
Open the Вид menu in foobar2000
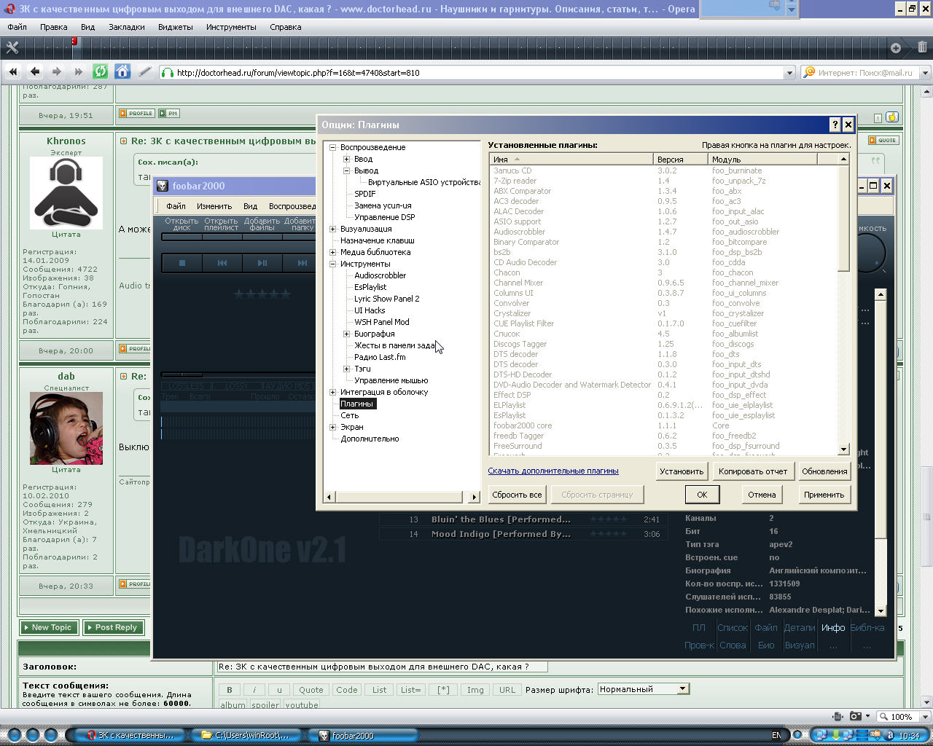click(251, 206)
